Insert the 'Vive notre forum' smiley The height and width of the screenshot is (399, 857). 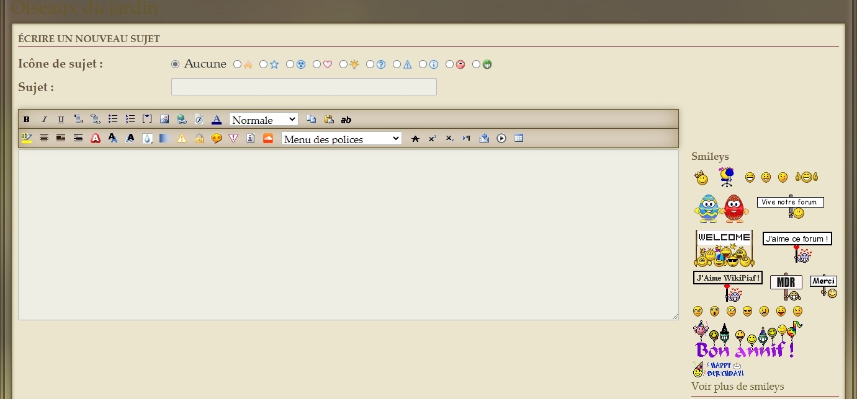(x=791, y=208)
